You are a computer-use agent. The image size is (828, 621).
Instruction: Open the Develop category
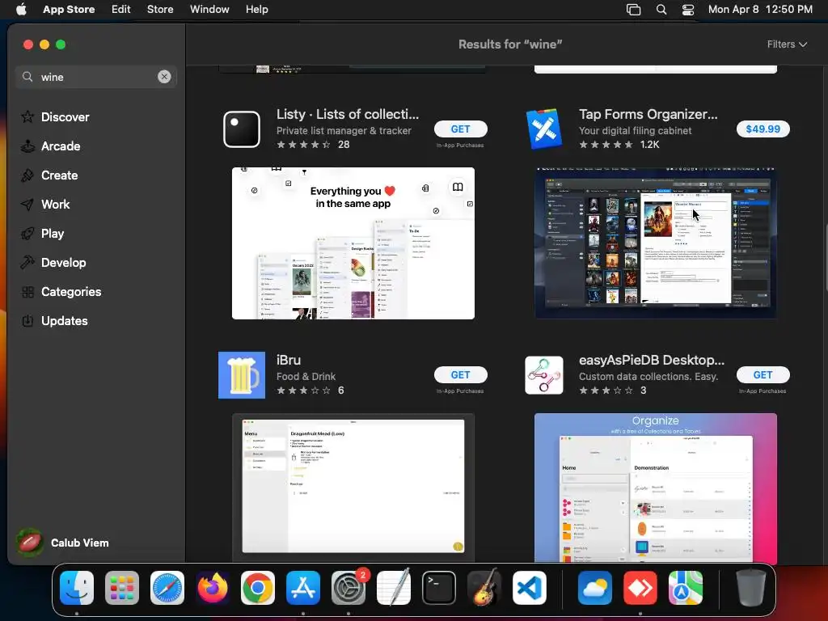click(x=53, y=263)
